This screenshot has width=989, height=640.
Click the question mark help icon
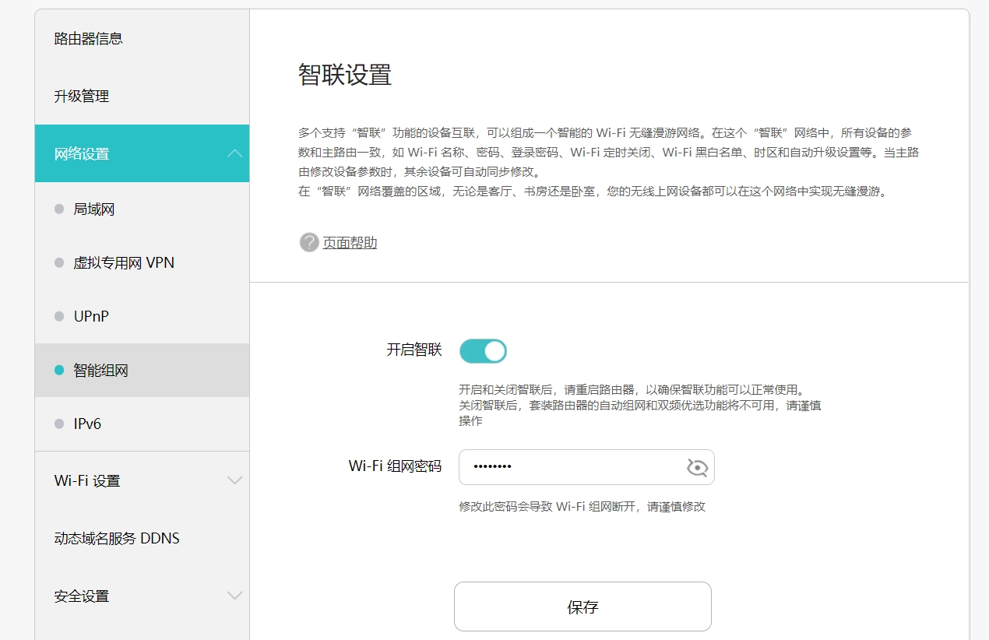pyautogui.click(x=309, y=242)
